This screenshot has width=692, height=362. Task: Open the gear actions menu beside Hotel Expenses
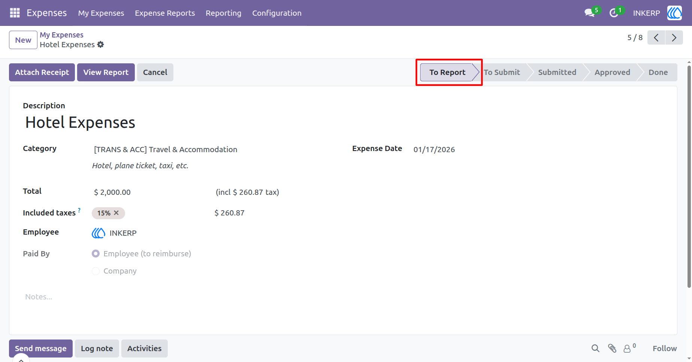click(100, 45)
